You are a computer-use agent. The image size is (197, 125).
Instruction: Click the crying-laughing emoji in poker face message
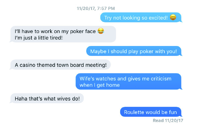click(x=101, y=31)
